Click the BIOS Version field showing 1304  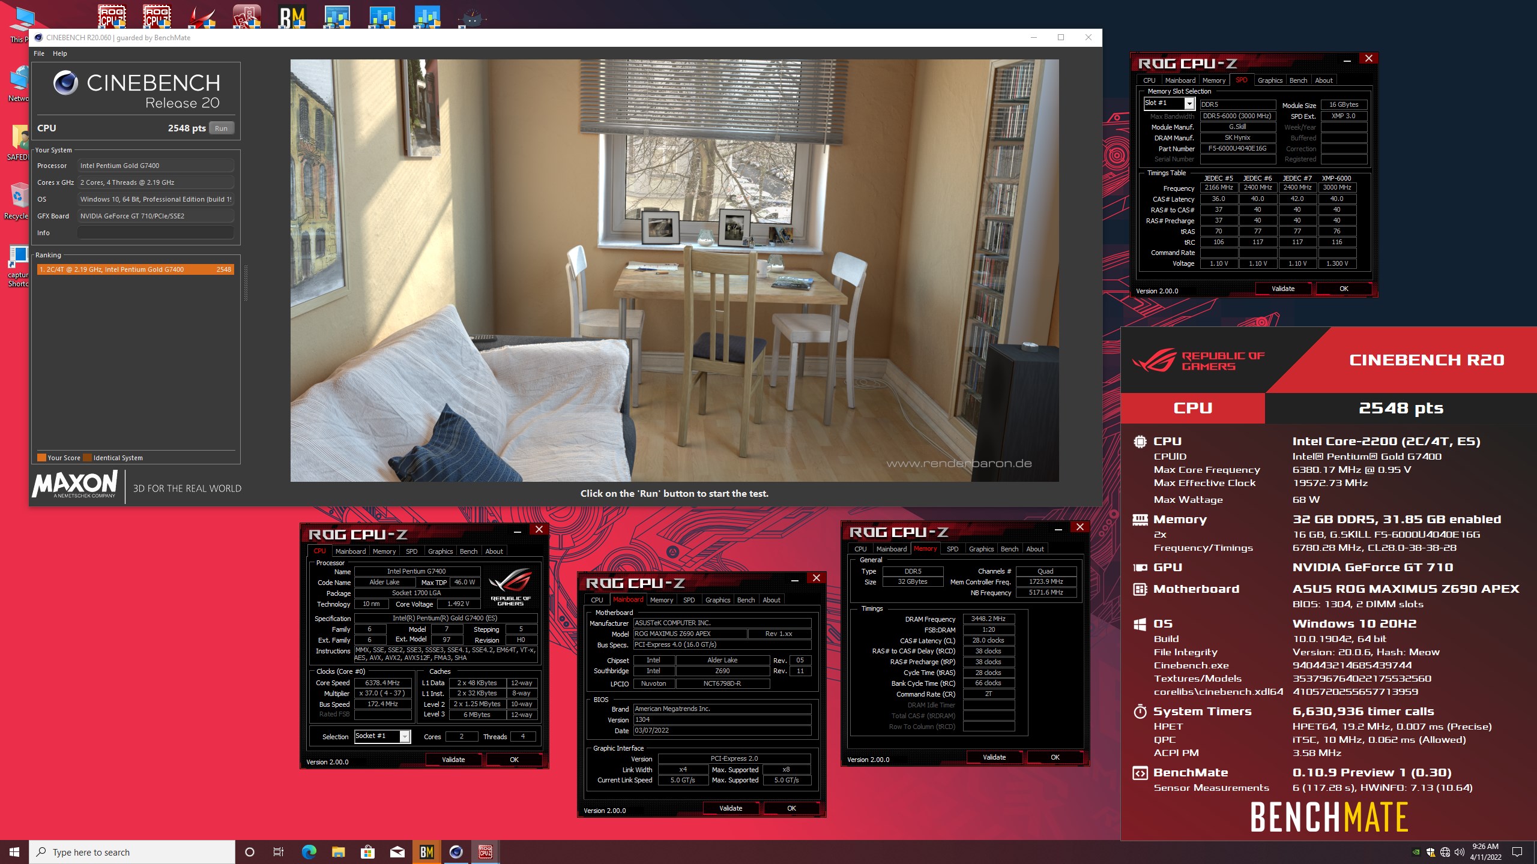coord(722,719)
